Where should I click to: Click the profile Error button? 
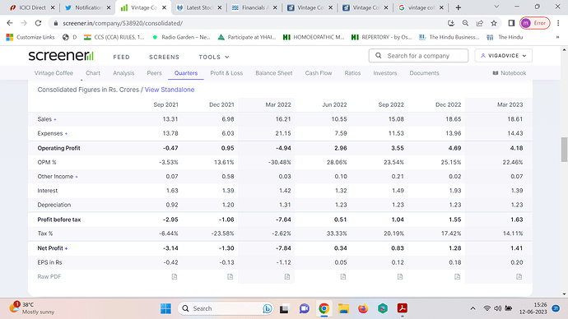coord(535,23)
